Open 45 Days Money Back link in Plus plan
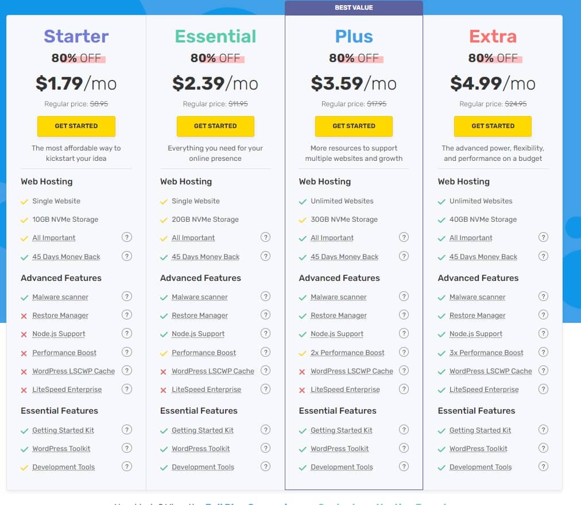The width and height of the screenshot is (581, 505). click(x=344, y=257)
